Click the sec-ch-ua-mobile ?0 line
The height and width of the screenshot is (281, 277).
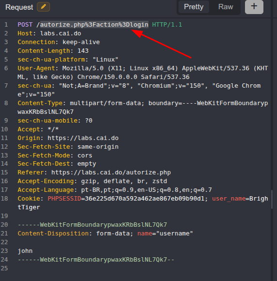pyautogui.click(x=55, y=121)
